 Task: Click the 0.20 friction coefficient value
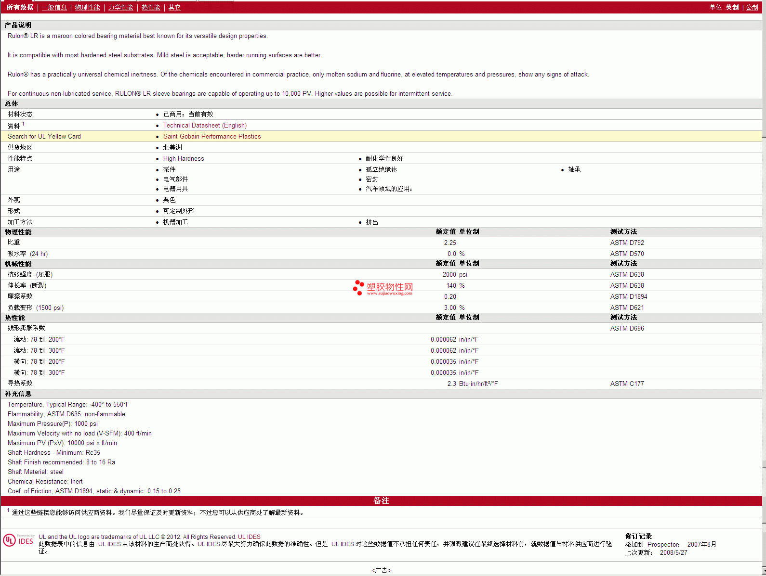point(450,296)
